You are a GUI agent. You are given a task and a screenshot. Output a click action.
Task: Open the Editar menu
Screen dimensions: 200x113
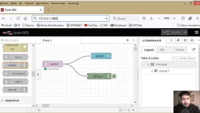[x=14, y=3]
